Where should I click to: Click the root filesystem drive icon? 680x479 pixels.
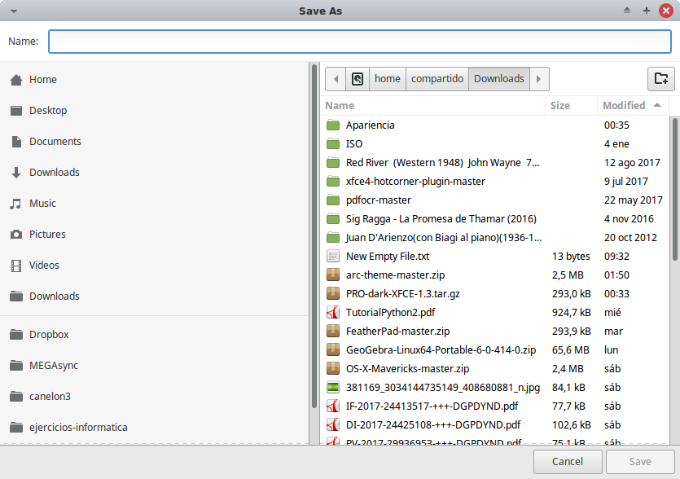click(x=357, y=79)
